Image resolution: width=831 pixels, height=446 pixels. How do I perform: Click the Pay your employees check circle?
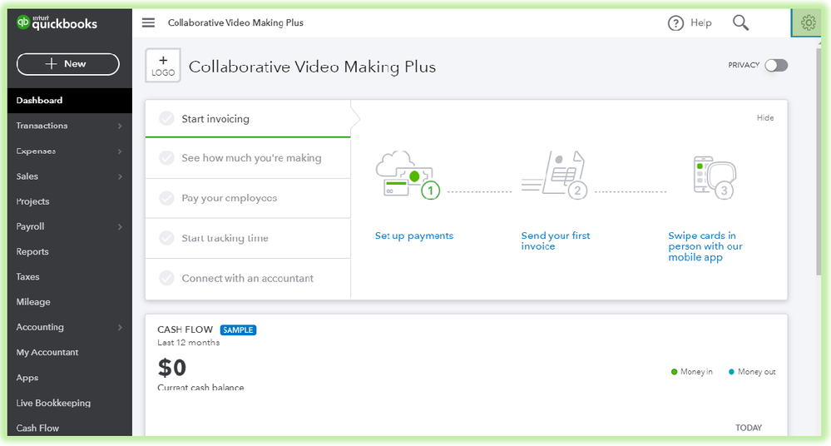point(166,198)
